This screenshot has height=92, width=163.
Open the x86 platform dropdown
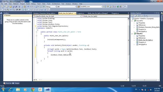click(75, 7)
